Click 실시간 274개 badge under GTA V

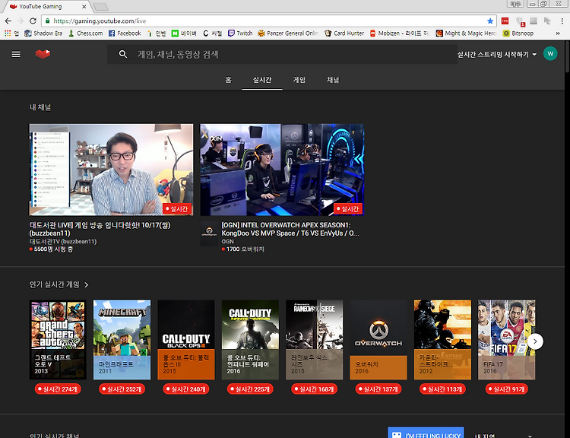pos(58,389)
